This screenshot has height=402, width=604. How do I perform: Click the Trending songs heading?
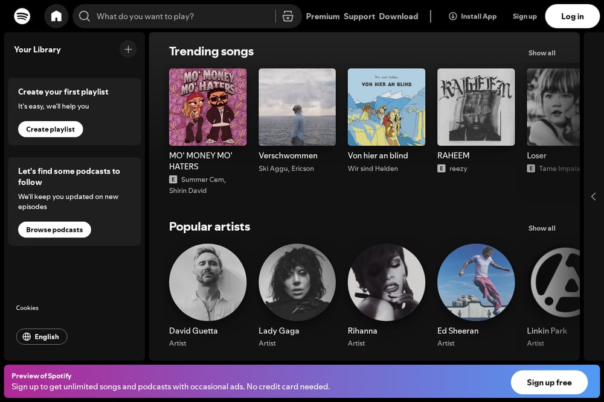click(211, 51)
